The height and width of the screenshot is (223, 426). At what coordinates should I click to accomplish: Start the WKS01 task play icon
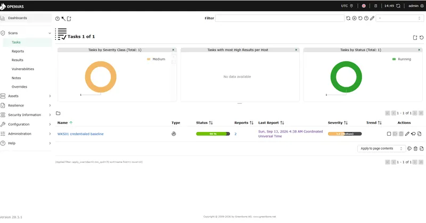click(395, 134)
